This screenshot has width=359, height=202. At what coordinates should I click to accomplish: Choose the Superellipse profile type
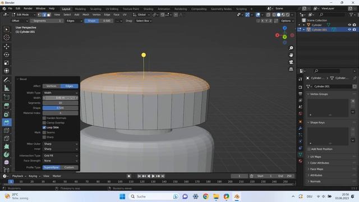[x=52, y=167]
